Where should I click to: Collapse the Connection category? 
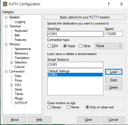pyautogui.click(x=6, y=72)
